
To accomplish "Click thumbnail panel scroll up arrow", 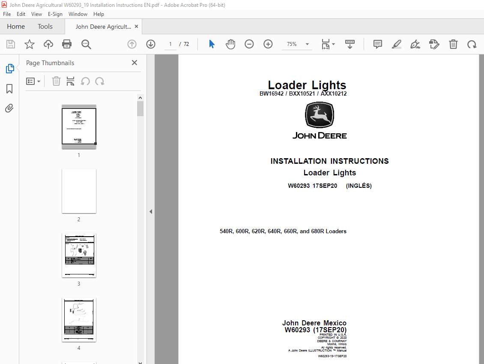I will point(140,98).
